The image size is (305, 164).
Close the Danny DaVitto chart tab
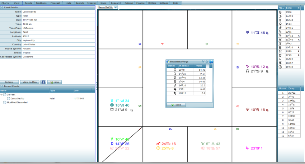pyautogui.click(x=115, y=7)
